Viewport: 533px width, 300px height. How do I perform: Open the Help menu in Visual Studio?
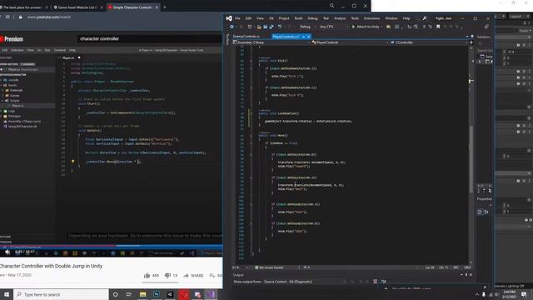tap(406, 18)
